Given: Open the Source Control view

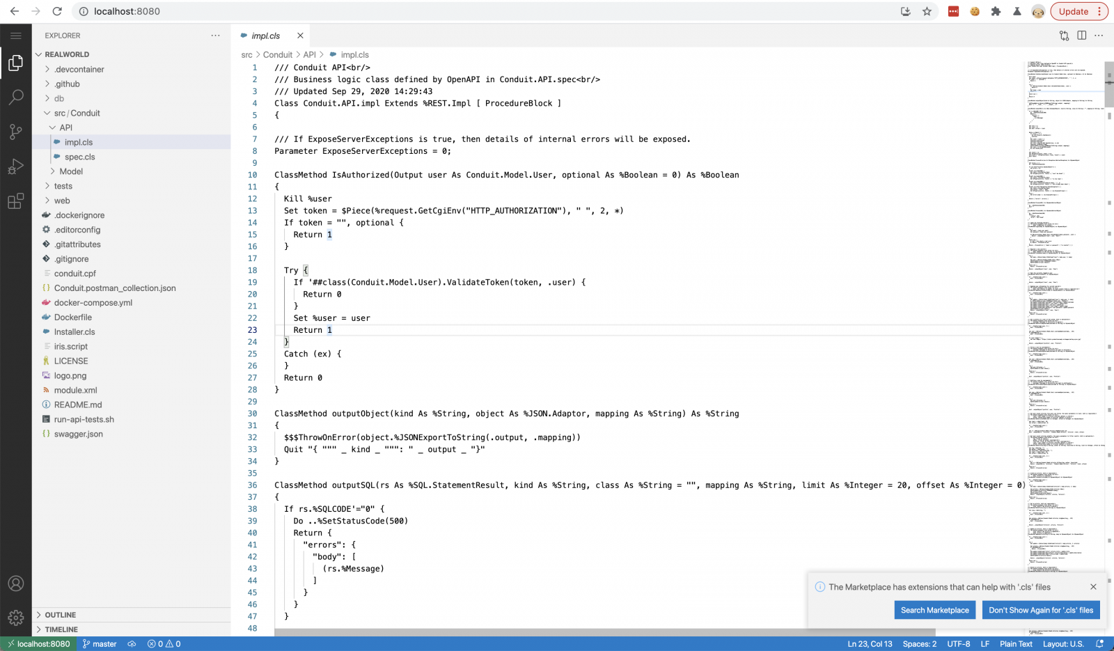Looking at the screenshot, I should (15, 132).
